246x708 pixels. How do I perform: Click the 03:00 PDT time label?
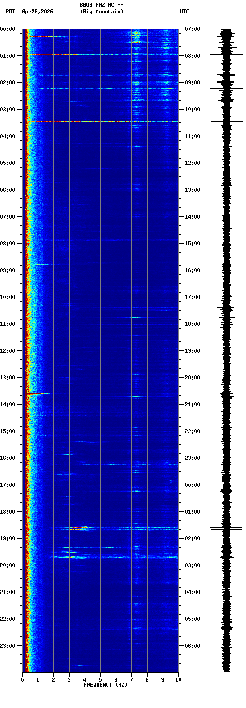pyautogui.click(x=8, y=110)
